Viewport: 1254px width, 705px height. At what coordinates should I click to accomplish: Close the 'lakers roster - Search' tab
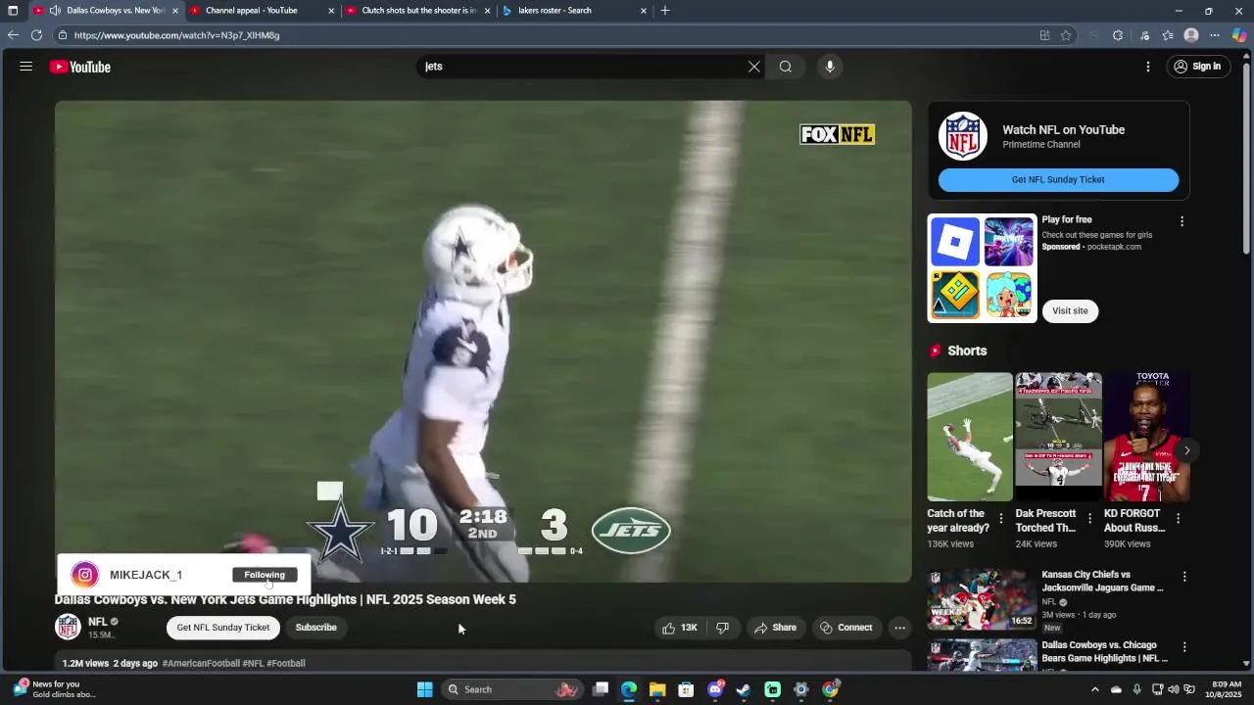(644, 11)
